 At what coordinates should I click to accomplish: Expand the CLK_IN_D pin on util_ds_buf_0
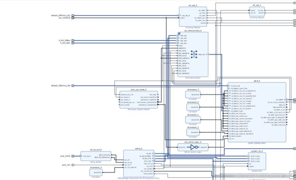pyautogui.click(x=82, y=156)
